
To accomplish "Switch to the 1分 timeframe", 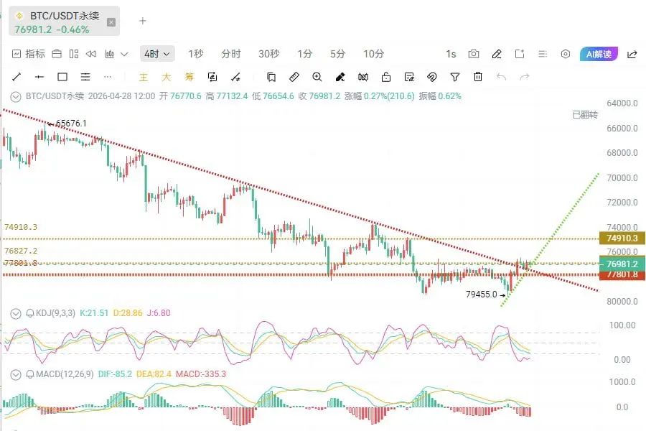I will click(305, 54).
